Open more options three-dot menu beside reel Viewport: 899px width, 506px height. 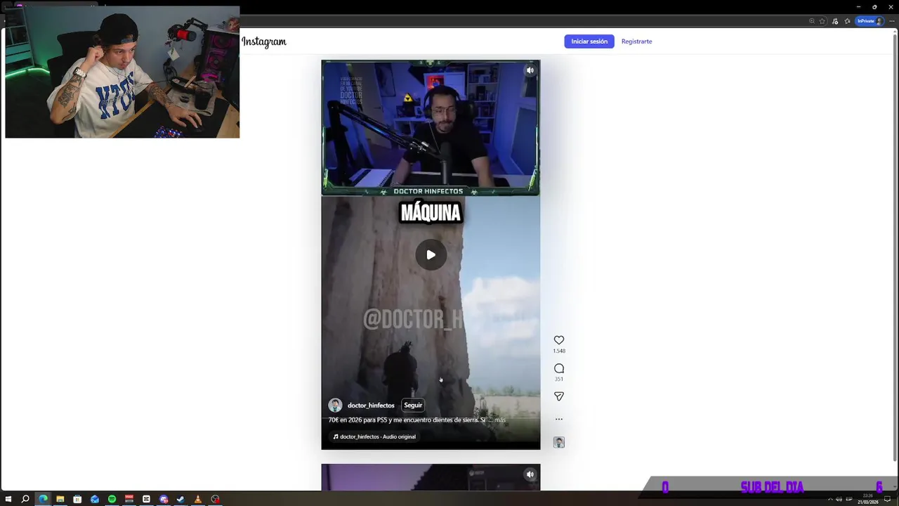[x=559, y=419]
